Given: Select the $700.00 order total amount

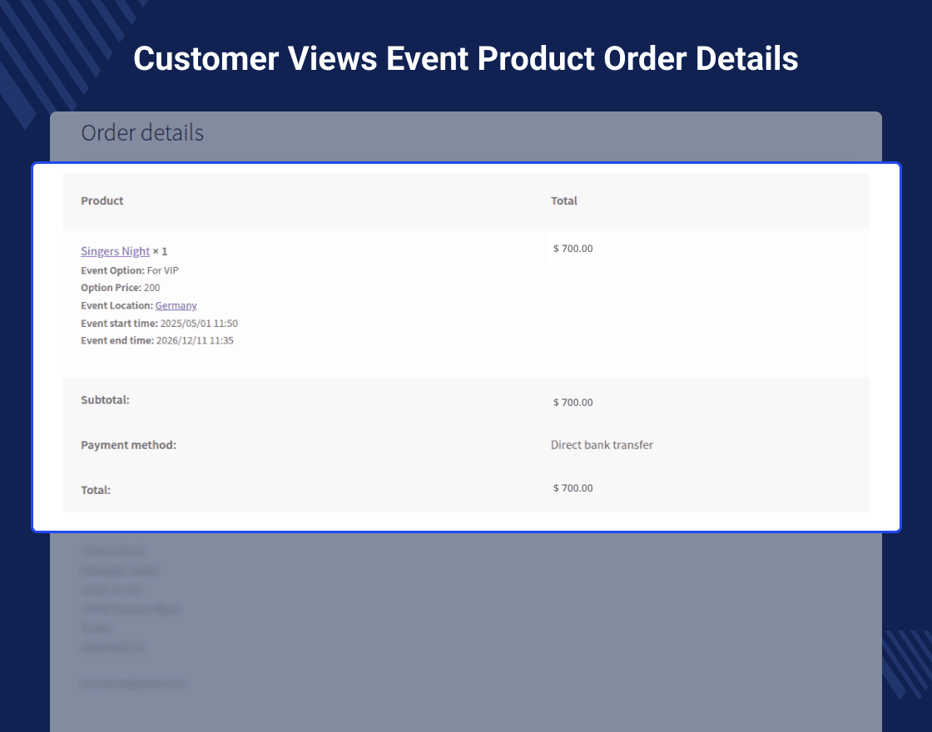Looking at the screenshot, I should 573,488.
